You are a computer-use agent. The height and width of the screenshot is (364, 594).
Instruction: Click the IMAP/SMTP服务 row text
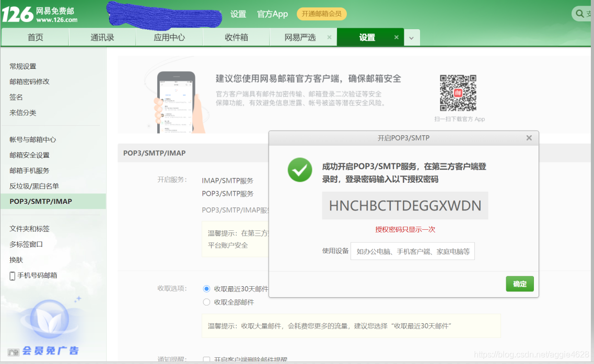227,181
